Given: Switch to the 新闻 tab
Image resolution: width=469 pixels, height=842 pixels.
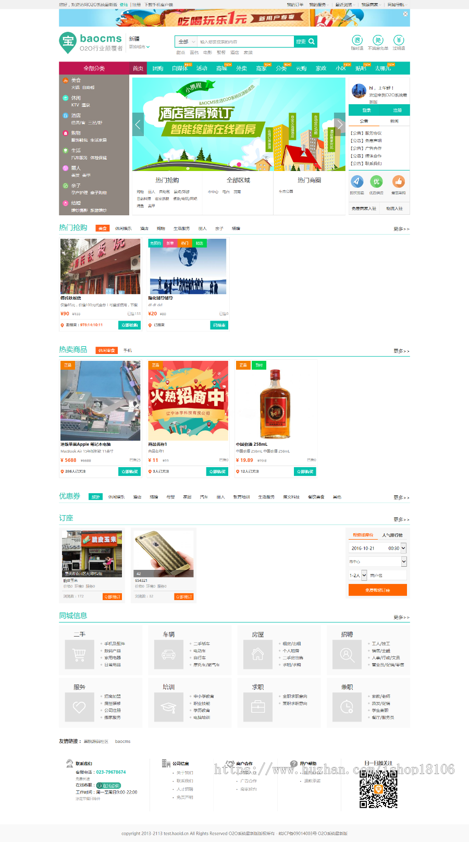Looking at the screenshot, I should [394, 121].
